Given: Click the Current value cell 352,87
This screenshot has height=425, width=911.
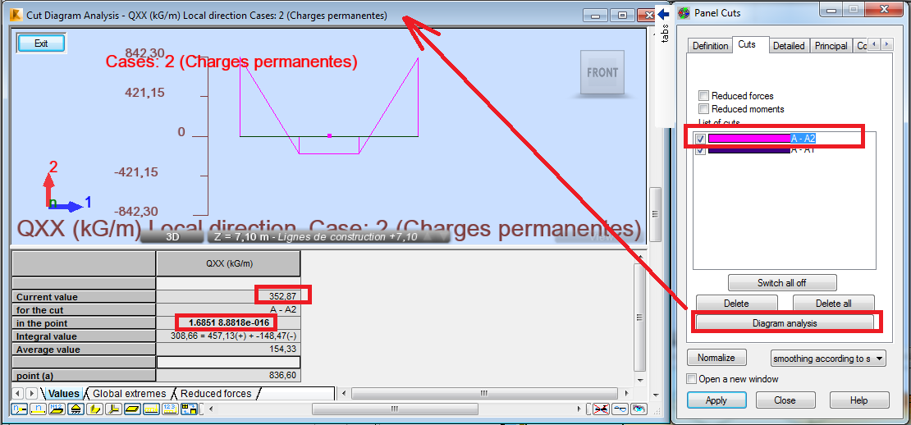Looking at the screenshot, I should [x=228, y=297].
